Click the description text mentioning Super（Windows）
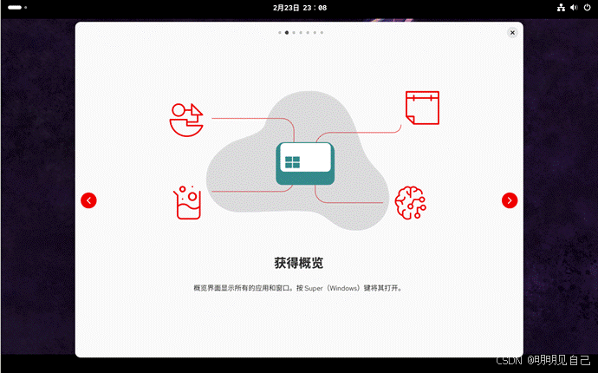The image size is (598, 373). pos(298,288)
